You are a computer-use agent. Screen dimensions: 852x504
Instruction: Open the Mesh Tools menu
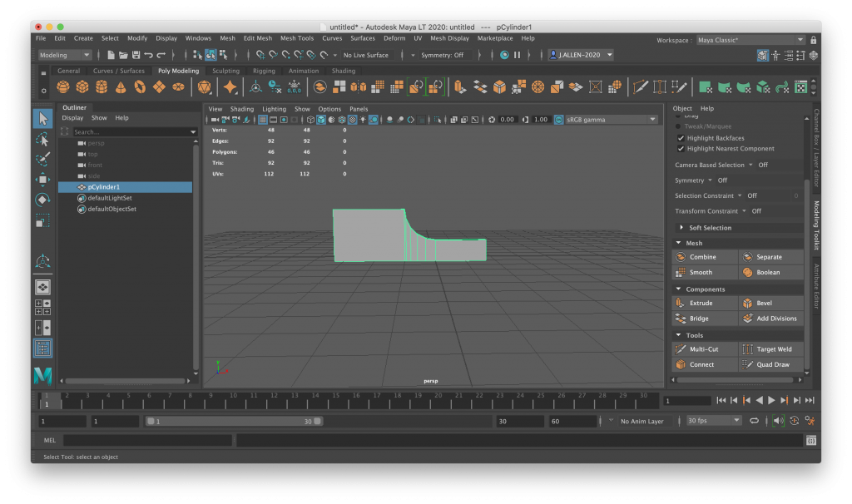pos(296,38)
